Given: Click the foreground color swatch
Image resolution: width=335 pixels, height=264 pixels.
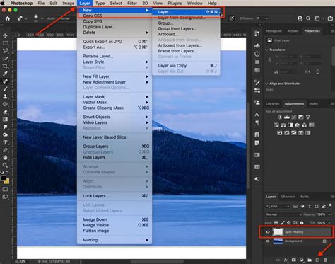Looking at the screenshot, I should 4,178.
